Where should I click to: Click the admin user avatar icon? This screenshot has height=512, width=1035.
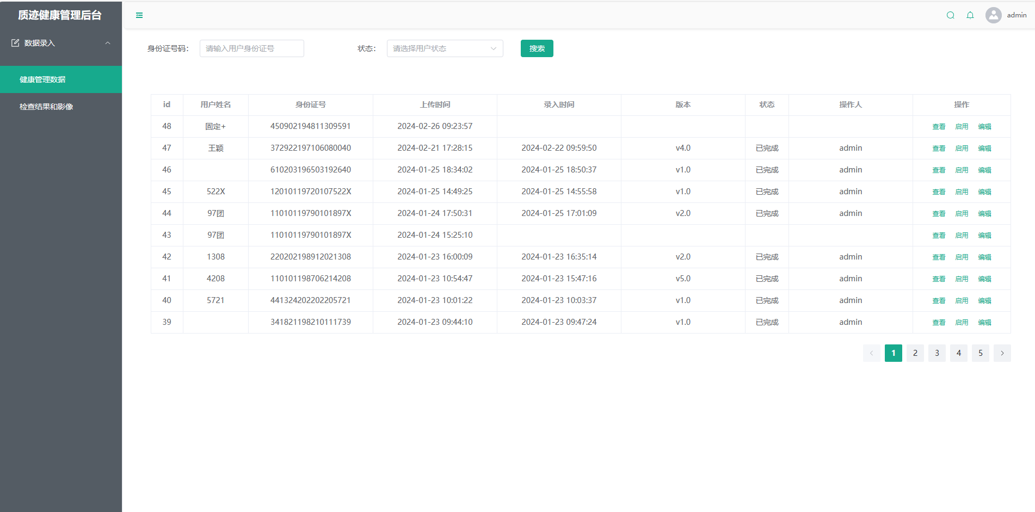pyautogui.click(x=994, y=15)
